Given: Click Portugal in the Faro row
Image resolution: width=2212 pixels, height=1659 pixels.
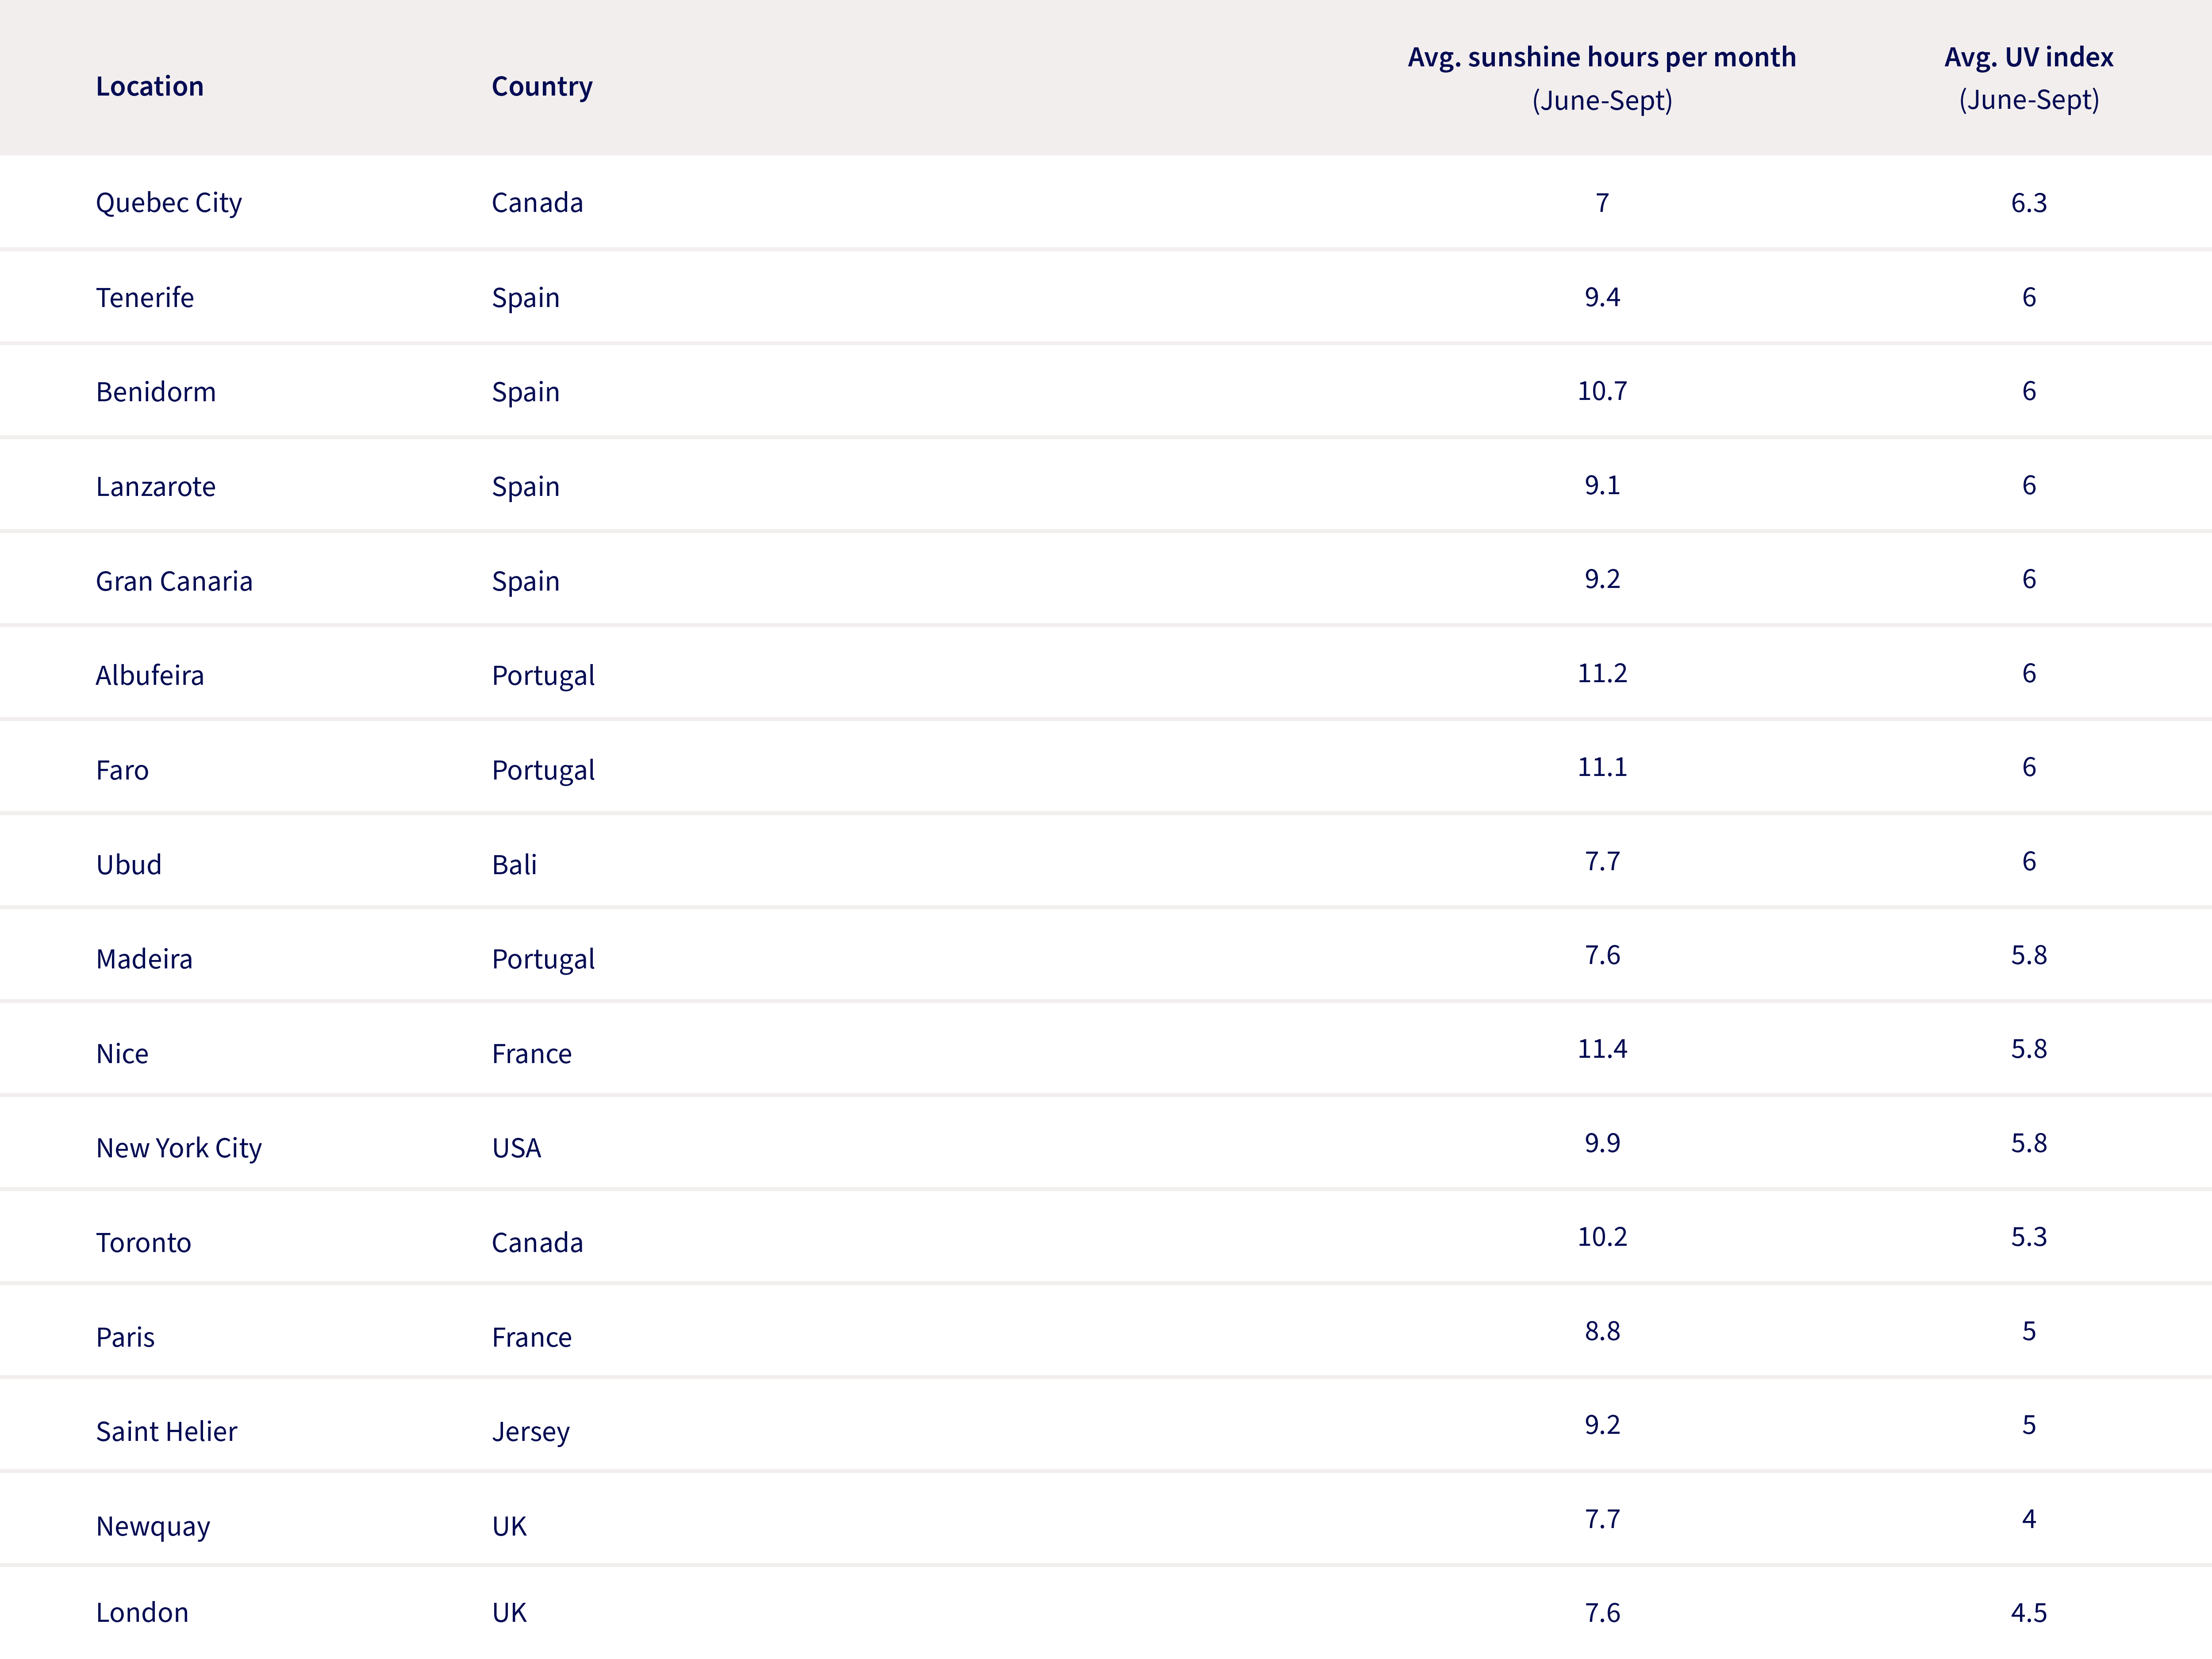Looking at the screenshot, I should tap(543, 771).
